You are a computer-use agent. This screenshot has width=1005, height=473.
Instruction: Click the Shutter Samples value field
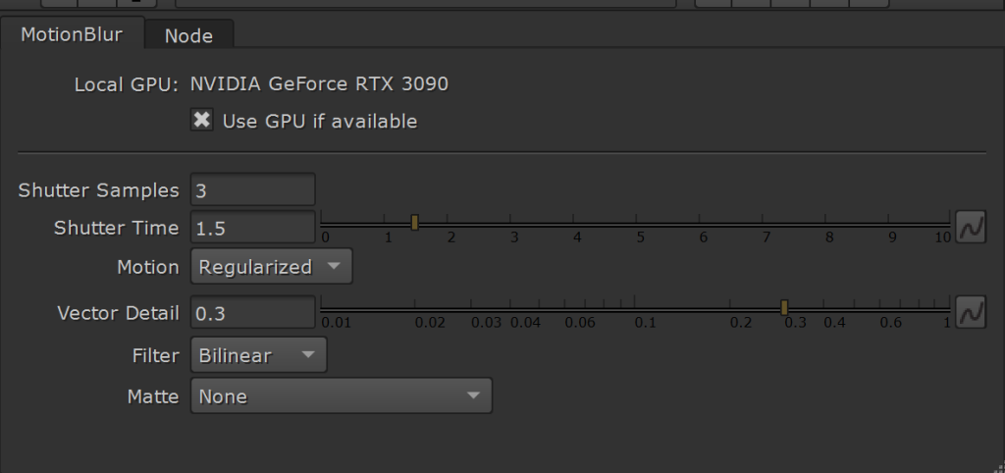[252, 190]
